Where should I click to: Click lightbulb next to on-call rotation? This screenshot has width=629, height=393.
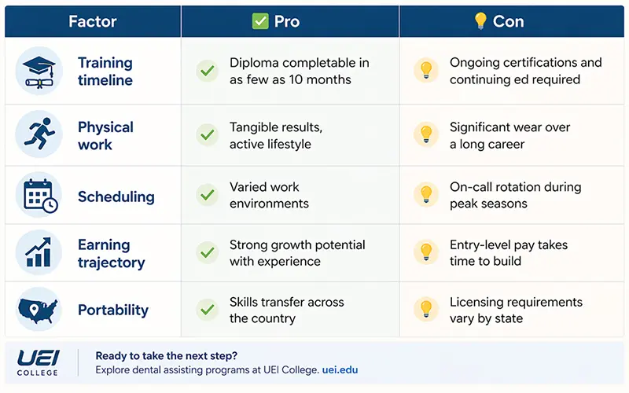click(425, 195)
